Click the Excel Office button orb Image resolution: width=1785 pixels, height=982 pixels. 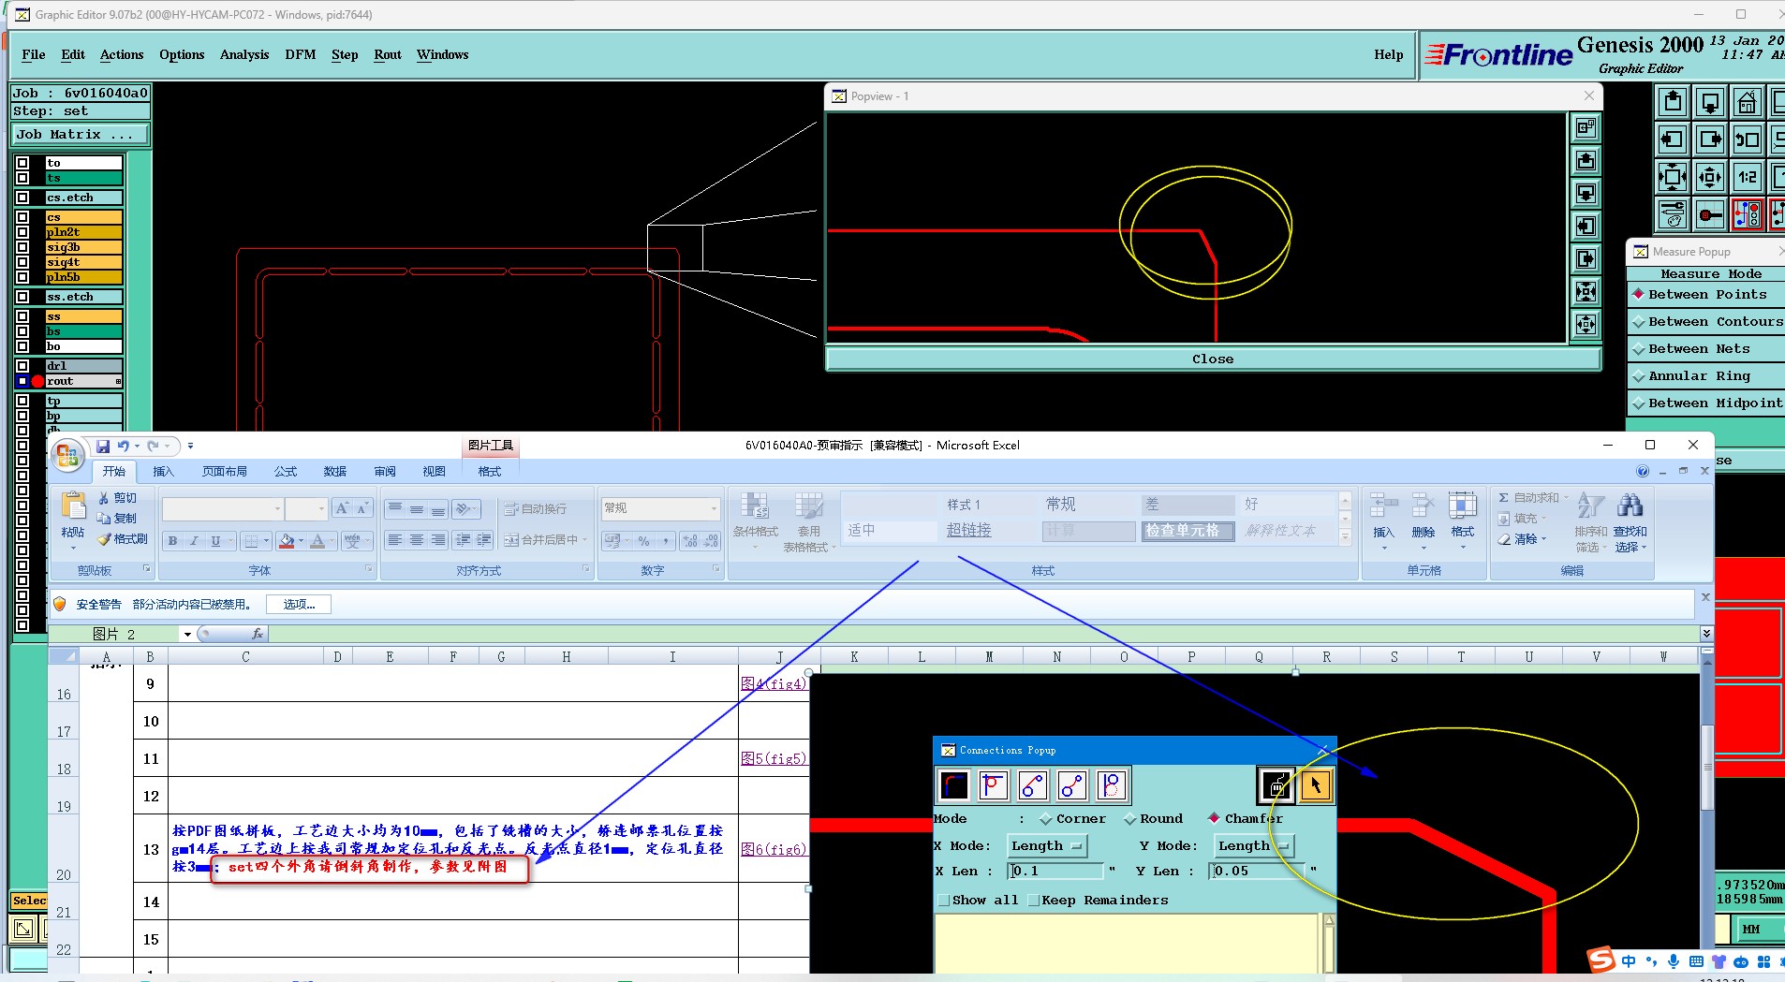tap(68, 456)
